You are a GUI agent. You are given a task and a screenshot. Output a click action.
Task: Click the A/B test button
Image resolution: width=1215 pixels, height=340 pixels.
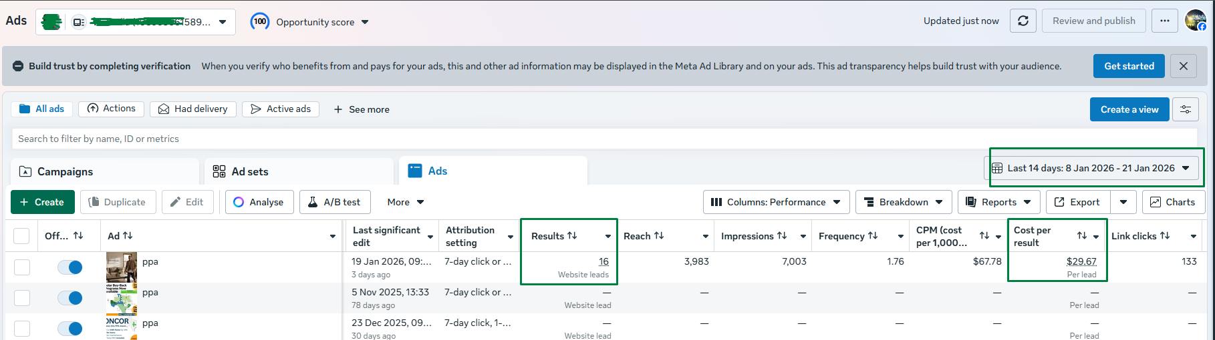[333, 202]
